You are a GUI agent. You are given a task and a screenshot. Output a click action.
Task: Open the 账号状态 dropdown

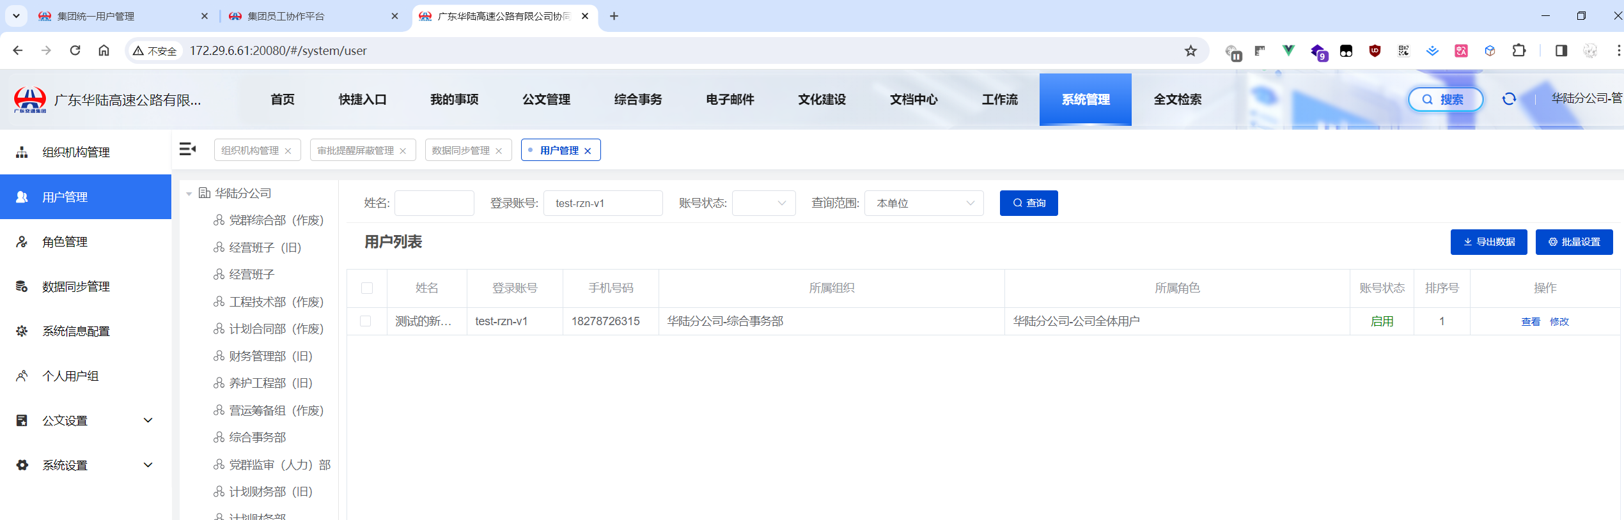763,203
